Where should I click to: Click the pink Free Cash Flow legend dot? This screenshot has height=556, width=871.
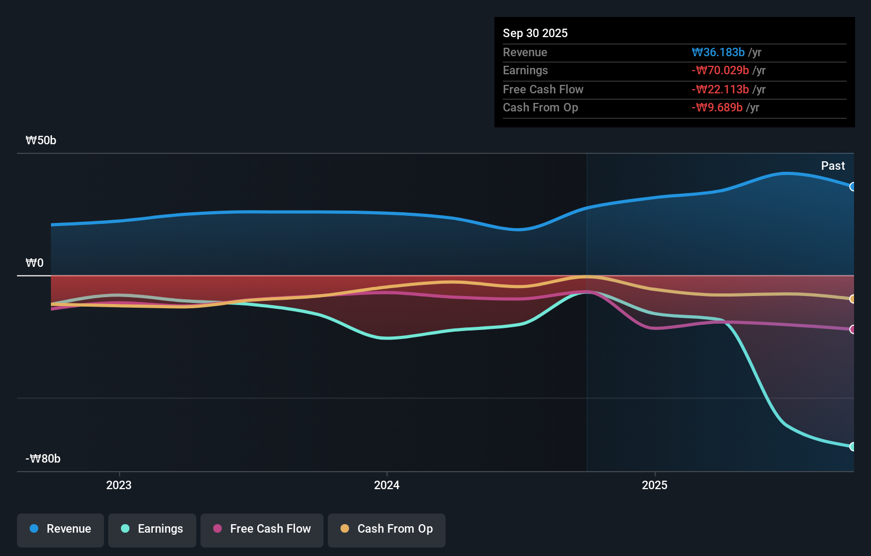pyautogui.click(x=217, y=528)
